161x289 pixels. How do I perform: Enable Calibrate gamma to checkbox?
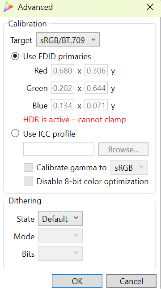click(28, 168)
